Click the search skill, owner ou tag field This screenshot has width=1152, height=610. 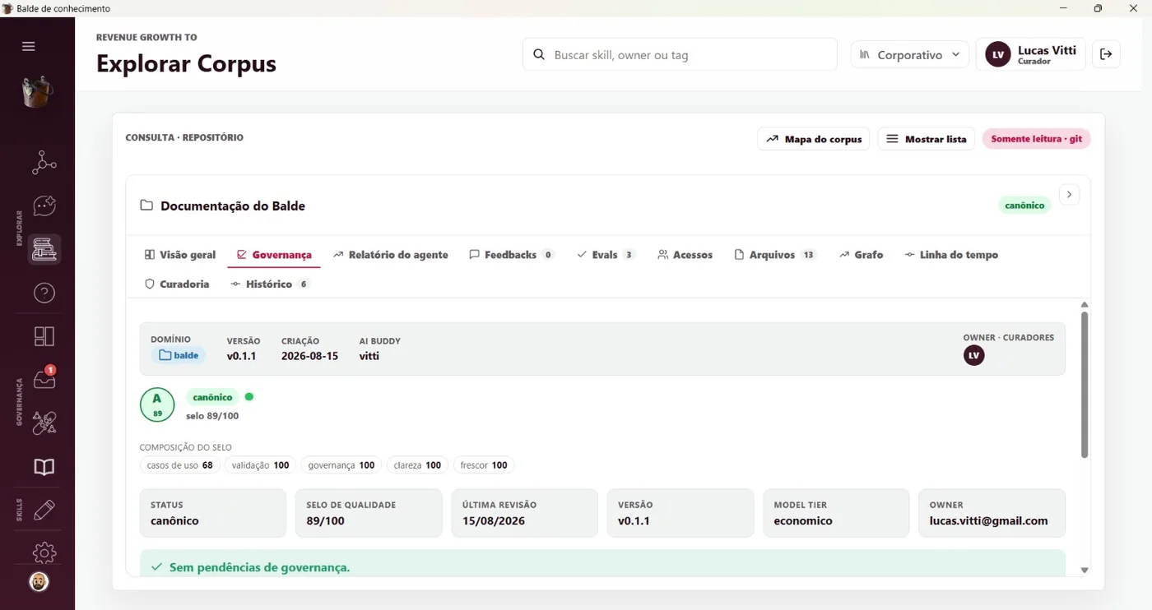680,54
